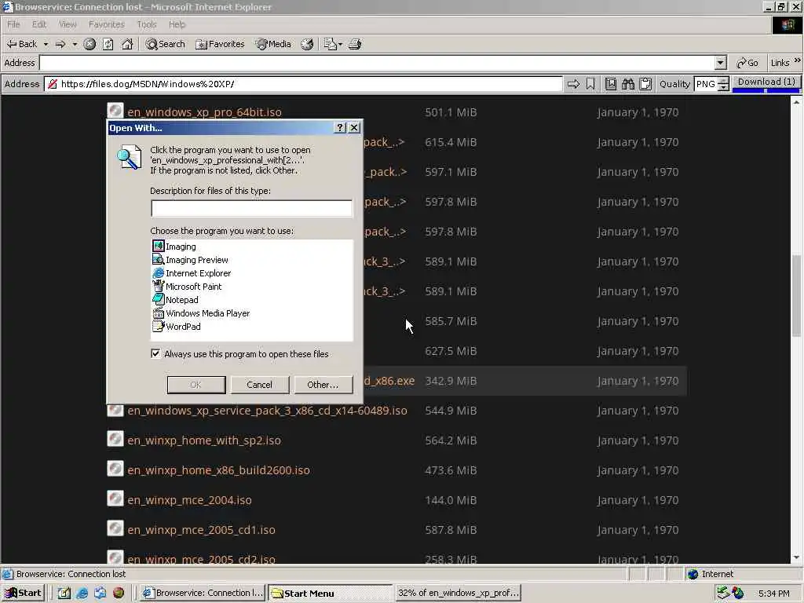Screen dimensions: 804x603
Task: Click Show Desktop Quick Launch icon
Action: pos(64,594)
